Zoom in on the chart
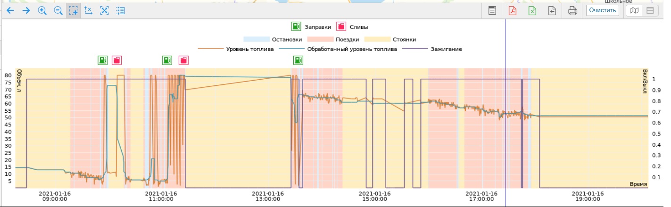 tap(42, 10)
